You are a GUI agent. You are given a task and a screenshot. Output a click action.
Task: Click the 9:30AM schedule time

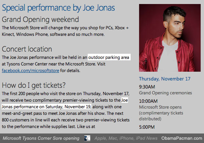147,87
